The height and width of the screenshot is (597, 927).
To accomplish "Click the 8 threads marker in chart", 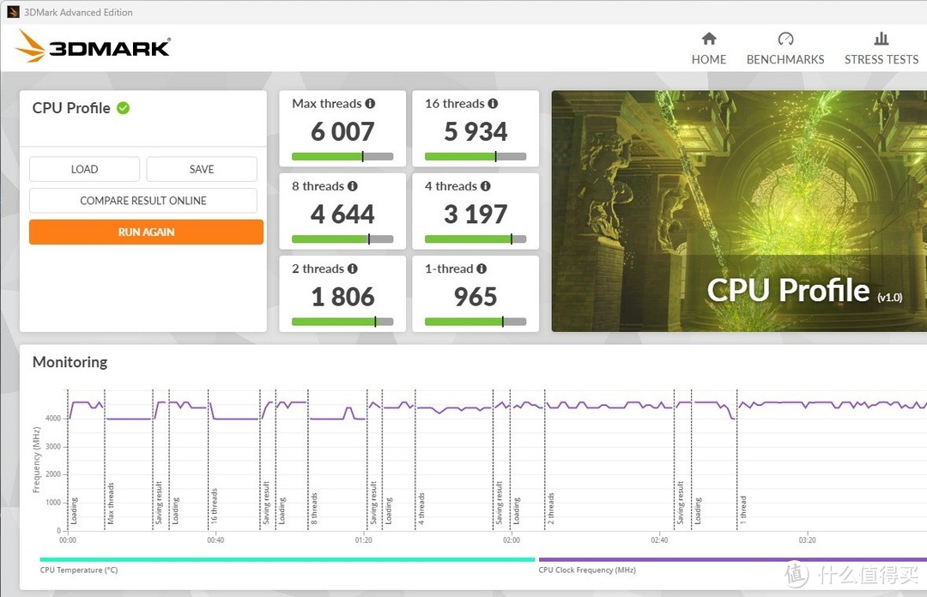I will 314,509.
